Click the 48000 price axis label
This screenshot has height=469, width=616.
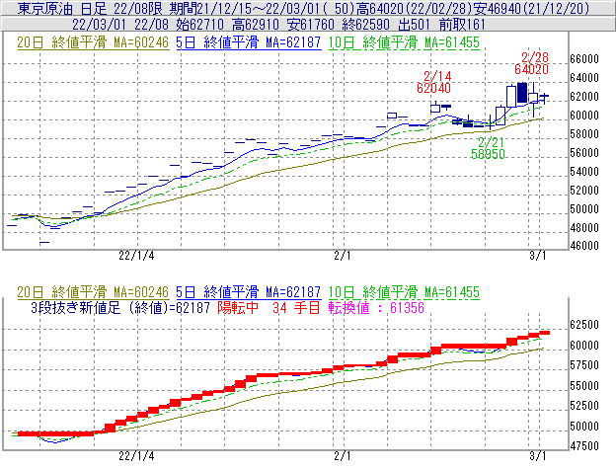584,227
